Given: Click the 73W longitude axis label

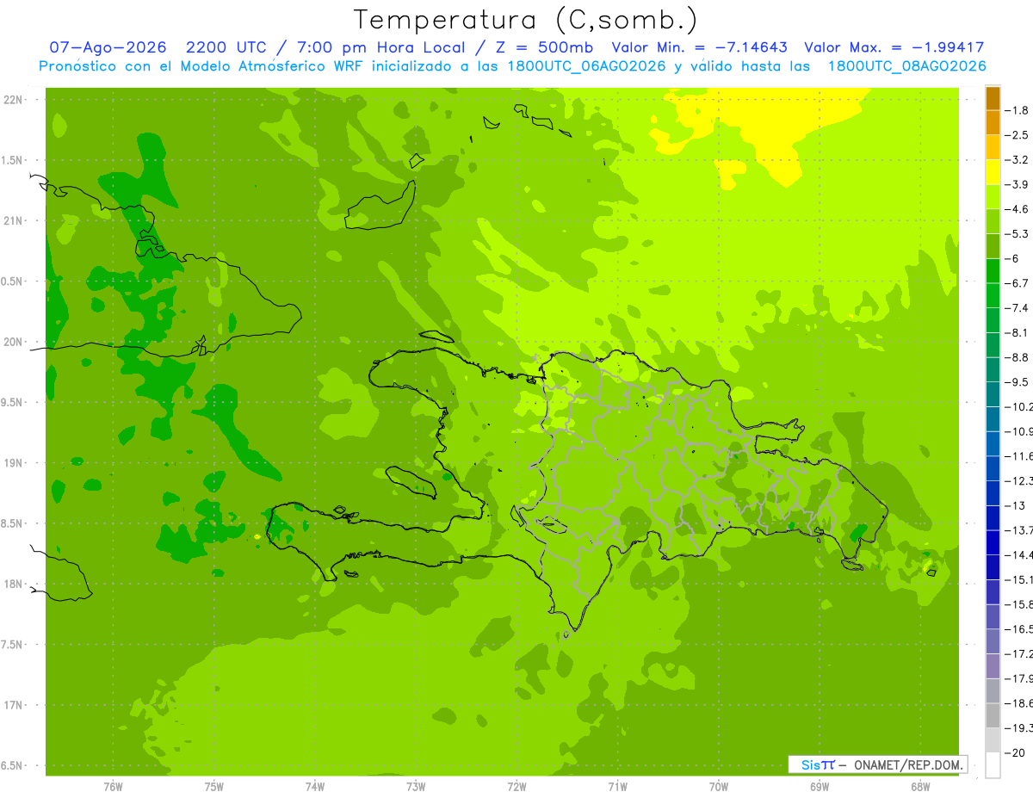Looking at the screenshot, I should tap(415, 787).
